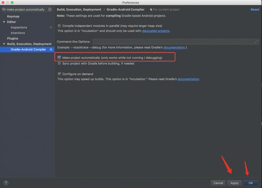Image resolution: width=262 pixels, height=188 pixels.
Task: Clear the settings search field text
Action: (50, 9)
